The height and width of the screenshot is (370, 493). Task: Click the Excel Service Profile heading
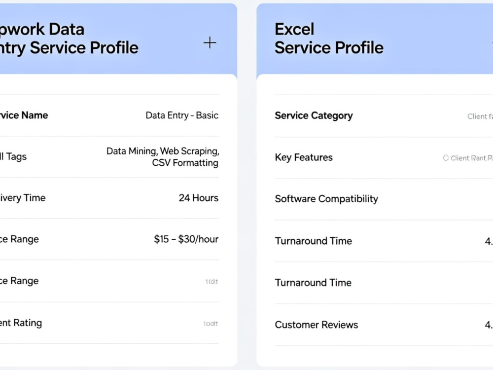click(329, 38)
